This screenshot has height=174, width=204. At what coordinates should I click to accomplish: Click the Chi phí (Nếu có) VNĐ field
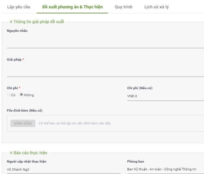pos(166,96)
